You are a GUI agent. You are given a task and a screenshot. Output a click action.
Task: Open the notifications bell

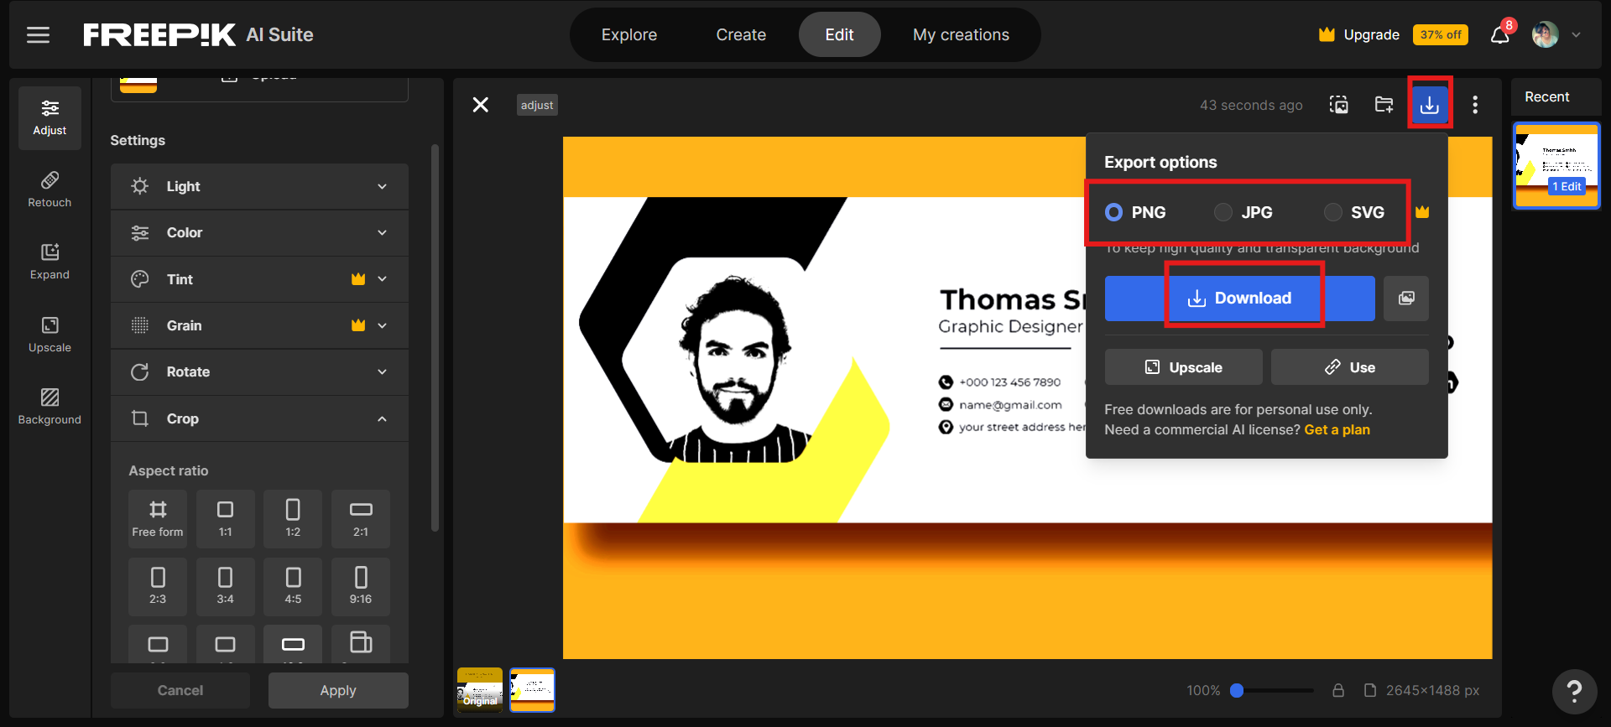tap(1500, 34)
